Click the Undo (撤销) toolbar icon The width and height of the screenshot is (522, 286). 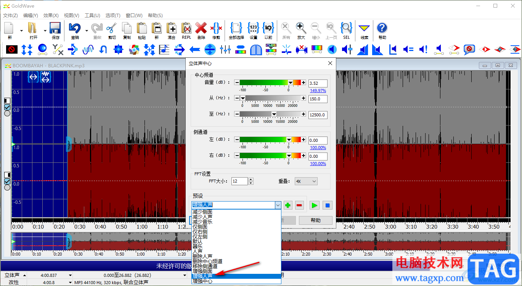pos(75,29)
